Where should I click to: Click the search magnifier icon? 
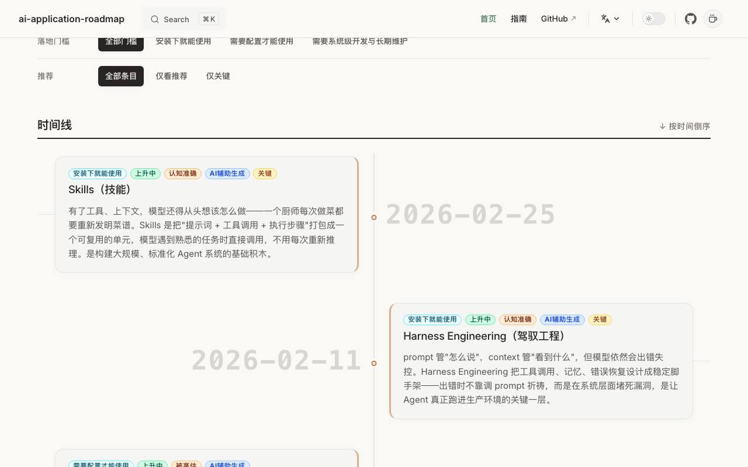point(155,19)
